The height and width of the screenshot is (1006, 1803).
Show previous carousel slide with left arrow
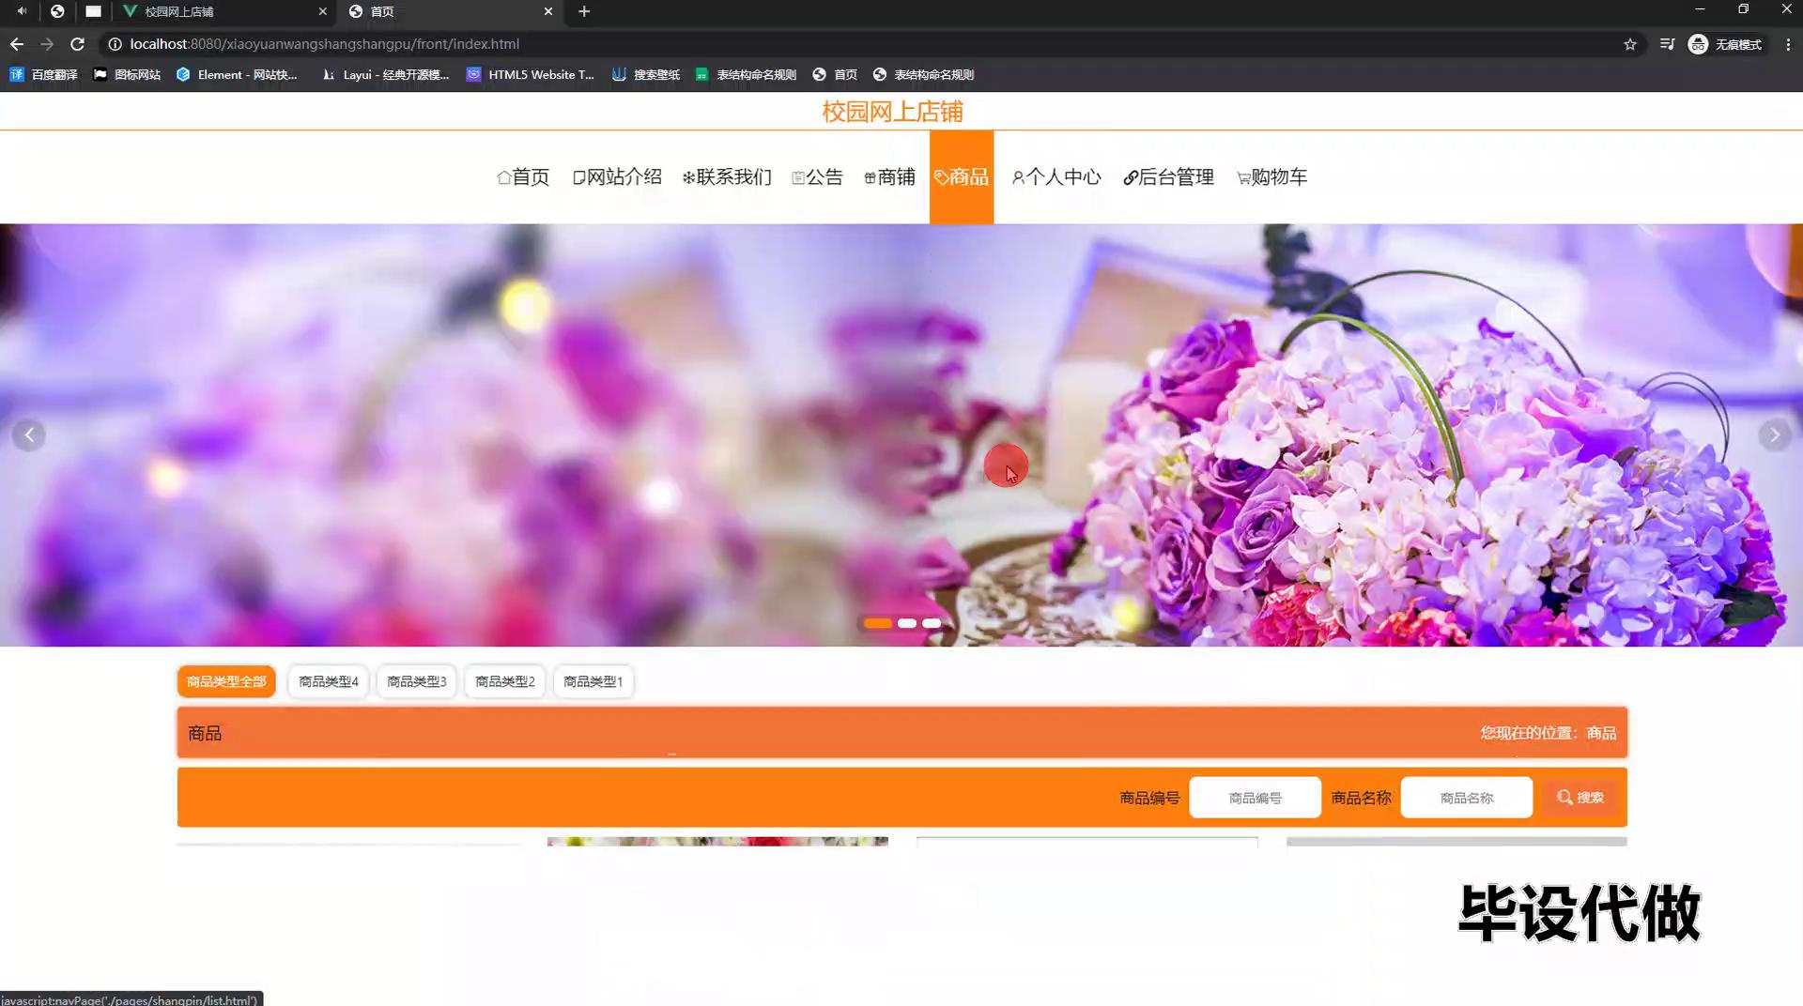pyautogui.click(x=29, y=435)
